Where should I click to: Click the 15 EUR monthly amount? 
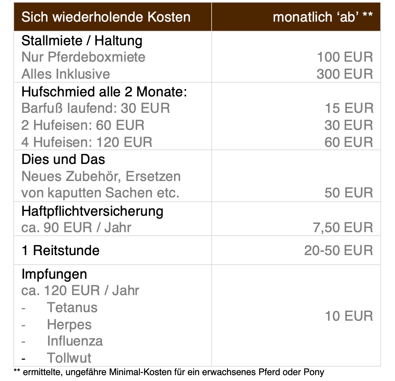(x=349, y=108)
